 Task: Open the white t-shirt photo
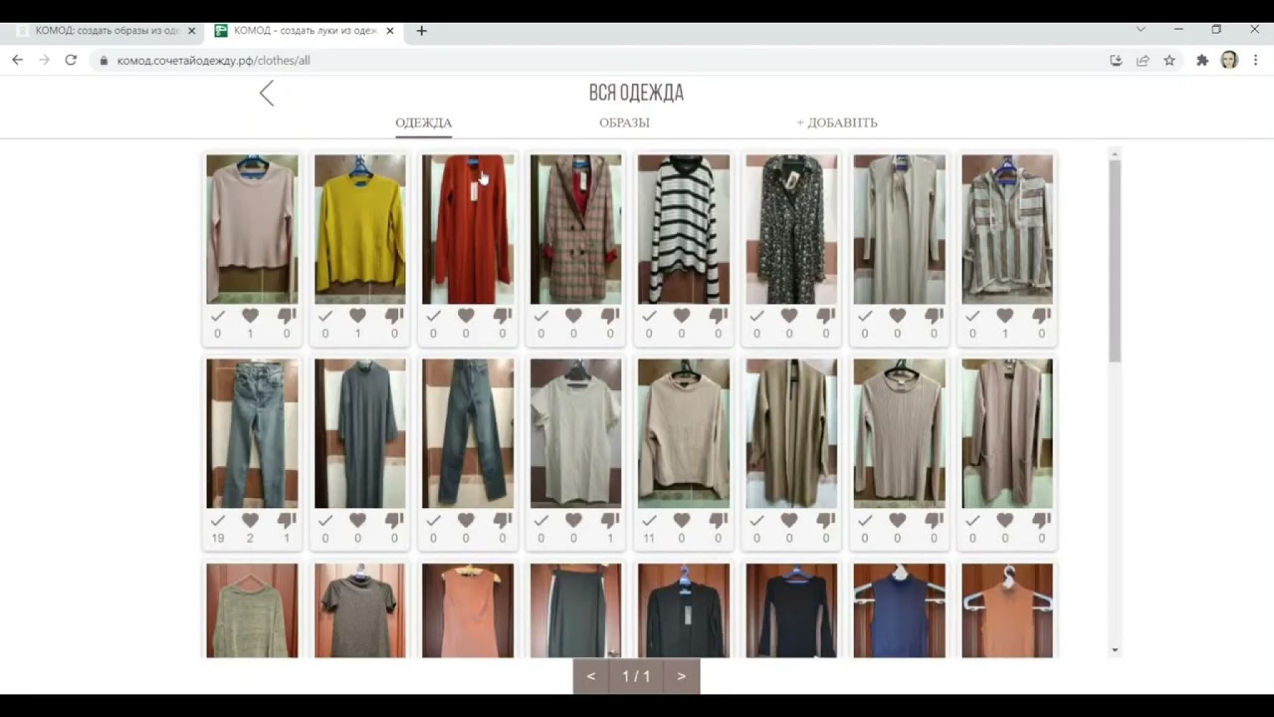(575, 433)
